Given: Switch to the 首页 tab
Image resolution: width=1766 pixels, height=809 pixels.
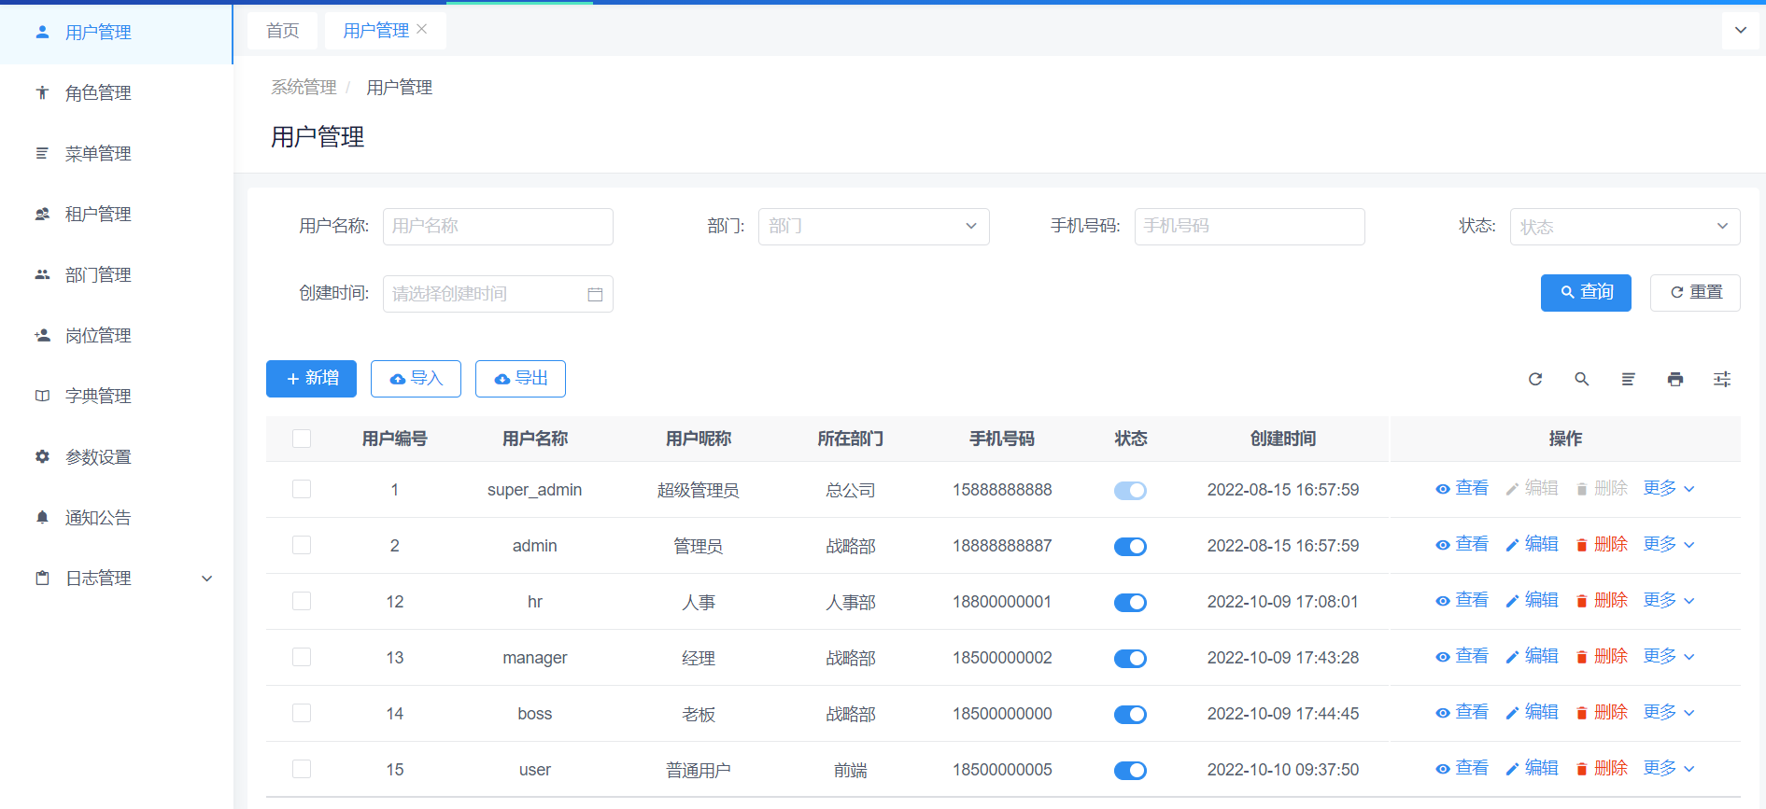Looking at the screenshot, I should [x=283, y=31].
